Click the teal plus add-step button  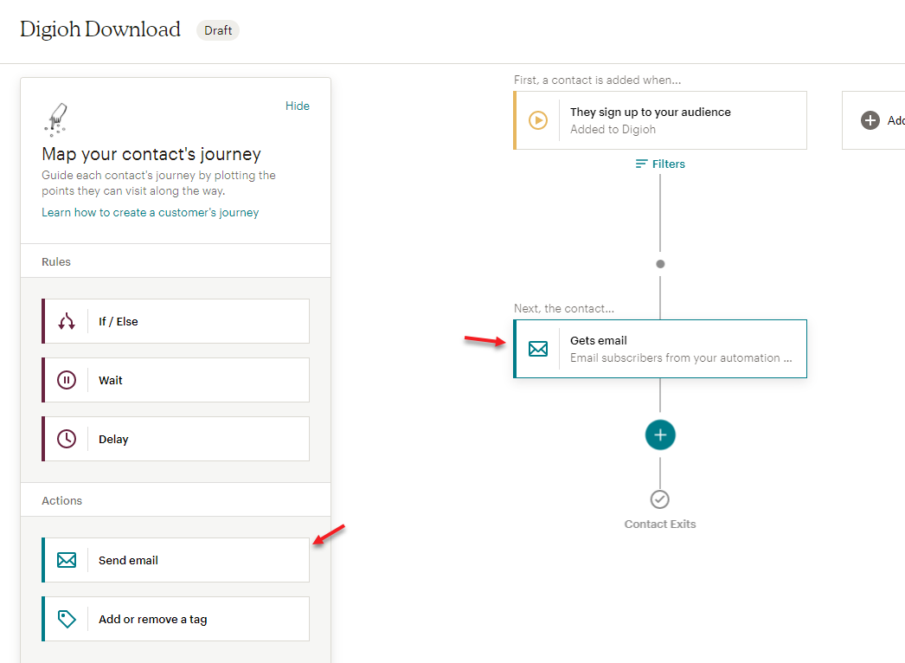(660, 434)
